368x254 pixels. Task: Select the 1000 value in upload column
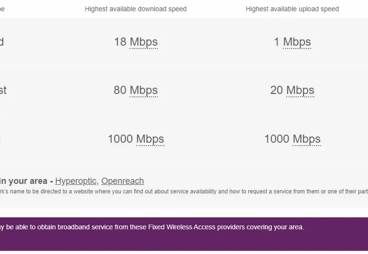276,139
